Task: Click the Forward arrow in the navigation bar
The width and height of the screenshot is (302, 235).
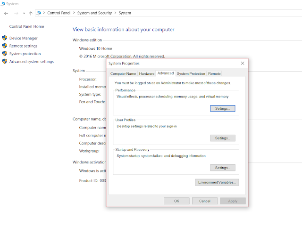Action: point(16,13)
